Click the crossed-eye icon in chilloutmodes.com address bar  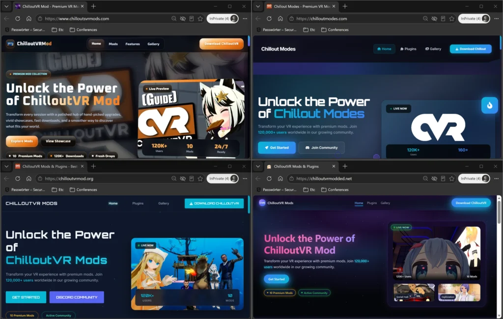point(434,19)
